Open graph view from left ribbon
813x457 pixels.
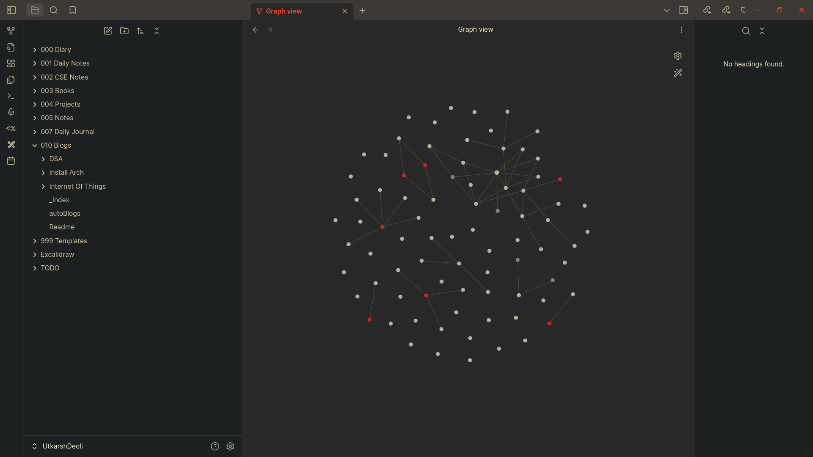[11, 31]
